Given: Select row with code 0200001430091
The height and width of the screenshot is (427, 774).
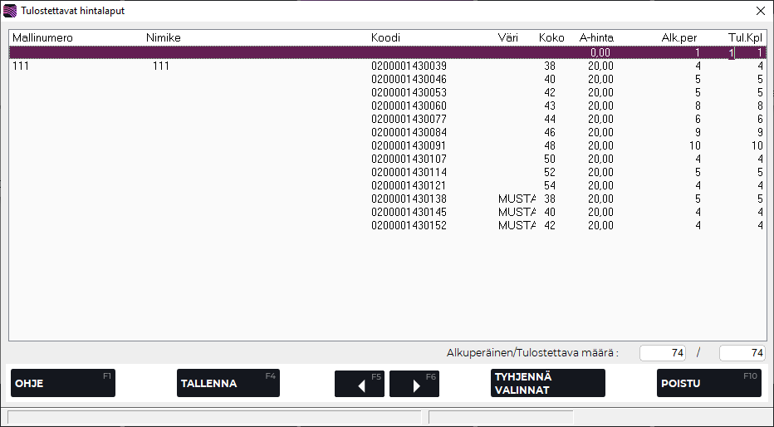Looking at the screenshot, I should click(409, 146).
